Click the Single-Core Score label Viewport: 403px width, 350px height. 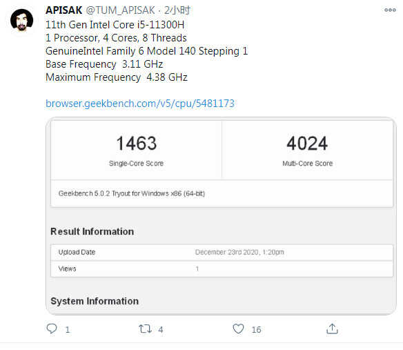pyautogui.click(x=136, y=164)
